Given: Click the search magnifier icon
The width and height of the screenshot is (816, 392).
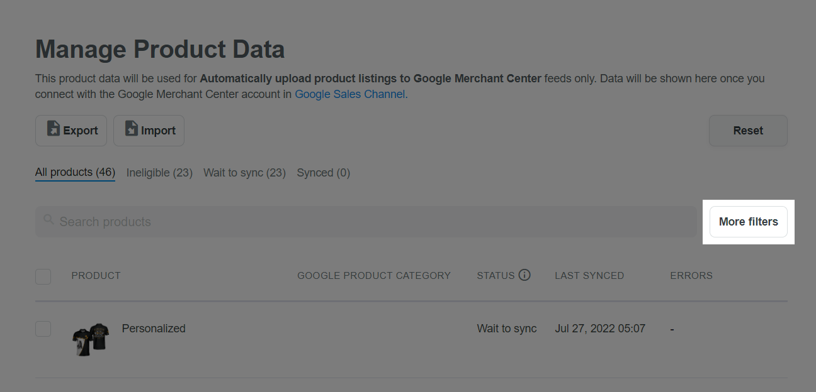Looking at the screenshot, I should point(48,220).
